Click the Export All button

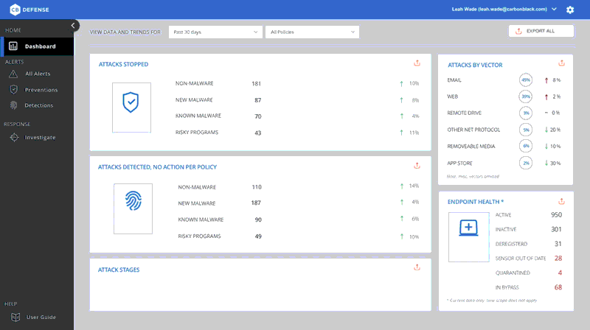(x=541, y=31)
